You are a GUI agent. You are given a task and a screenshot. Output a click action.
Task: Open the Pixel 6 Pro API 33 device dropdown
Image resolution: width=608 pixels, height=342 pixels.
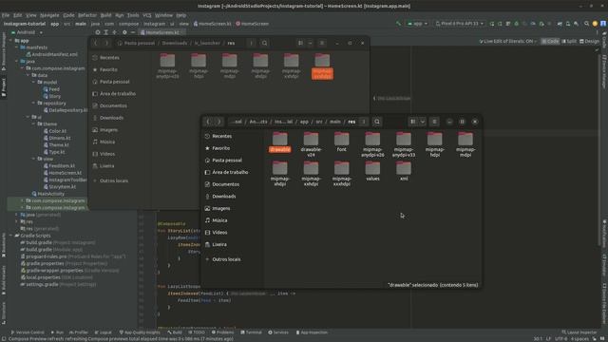pyautogui.click(x=460, y=24)
